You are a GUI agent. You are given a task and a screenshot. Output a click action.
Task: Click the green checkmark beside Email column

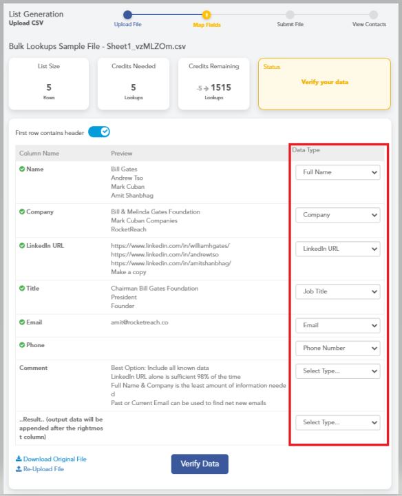tap(22, 322)
